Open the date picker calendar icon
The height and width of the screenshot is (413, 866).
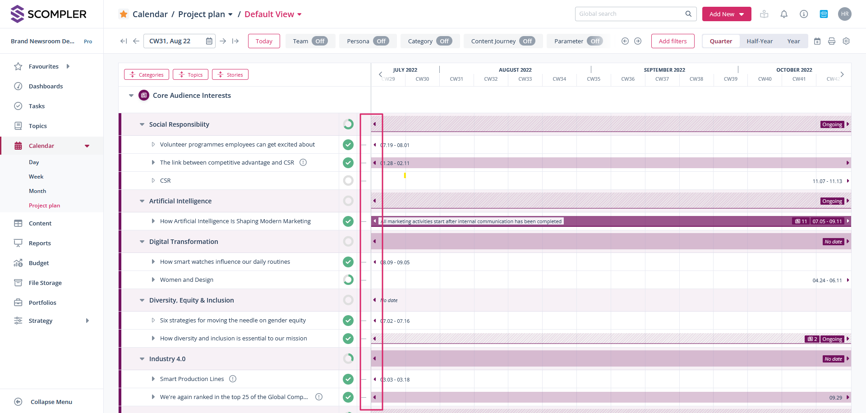tap(209, 41)
